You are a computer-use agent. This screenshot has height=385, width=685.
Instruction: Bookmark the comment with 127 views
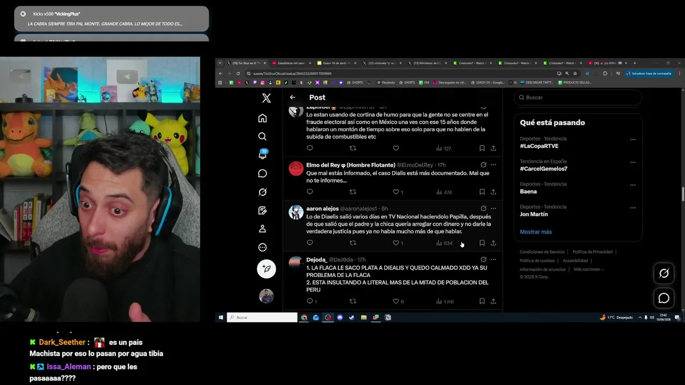[482, 148]
